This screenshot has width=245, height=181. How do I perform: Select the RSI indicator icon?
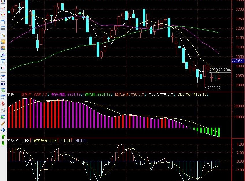[3, 84]
